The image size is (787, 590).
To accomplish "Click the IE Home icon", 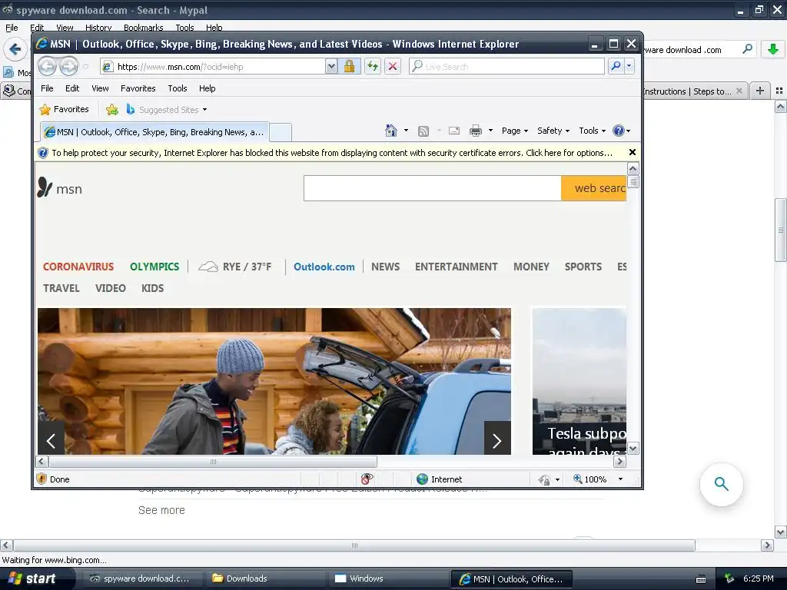I will [391, 131].
